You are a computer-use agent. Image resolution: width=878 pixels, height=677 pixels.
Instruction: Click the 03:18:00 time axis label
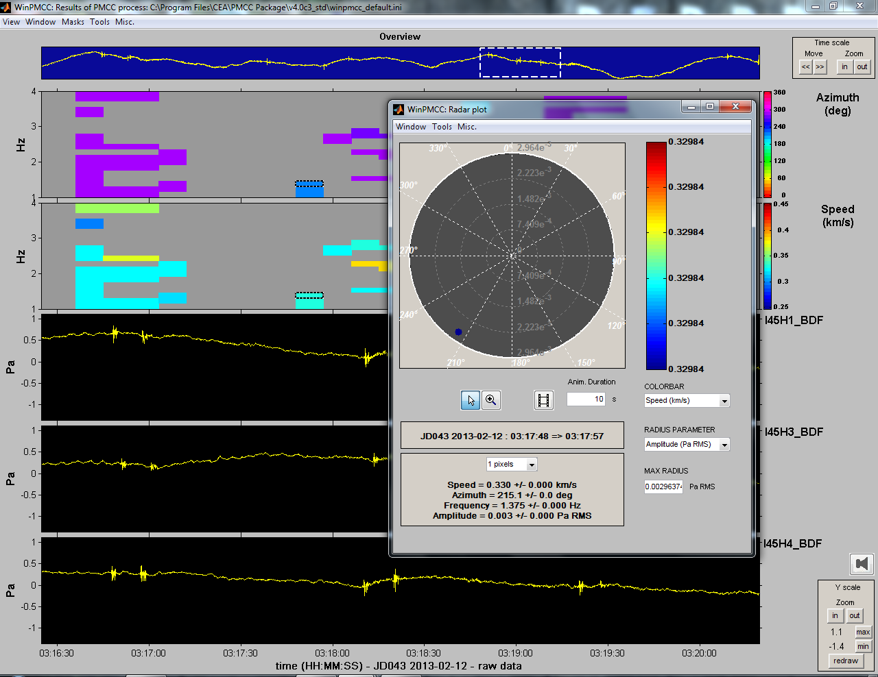point(332,653)
